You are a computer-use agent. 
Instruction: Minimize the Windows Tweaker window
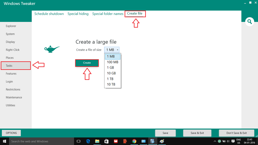click(x=245, y=3)
